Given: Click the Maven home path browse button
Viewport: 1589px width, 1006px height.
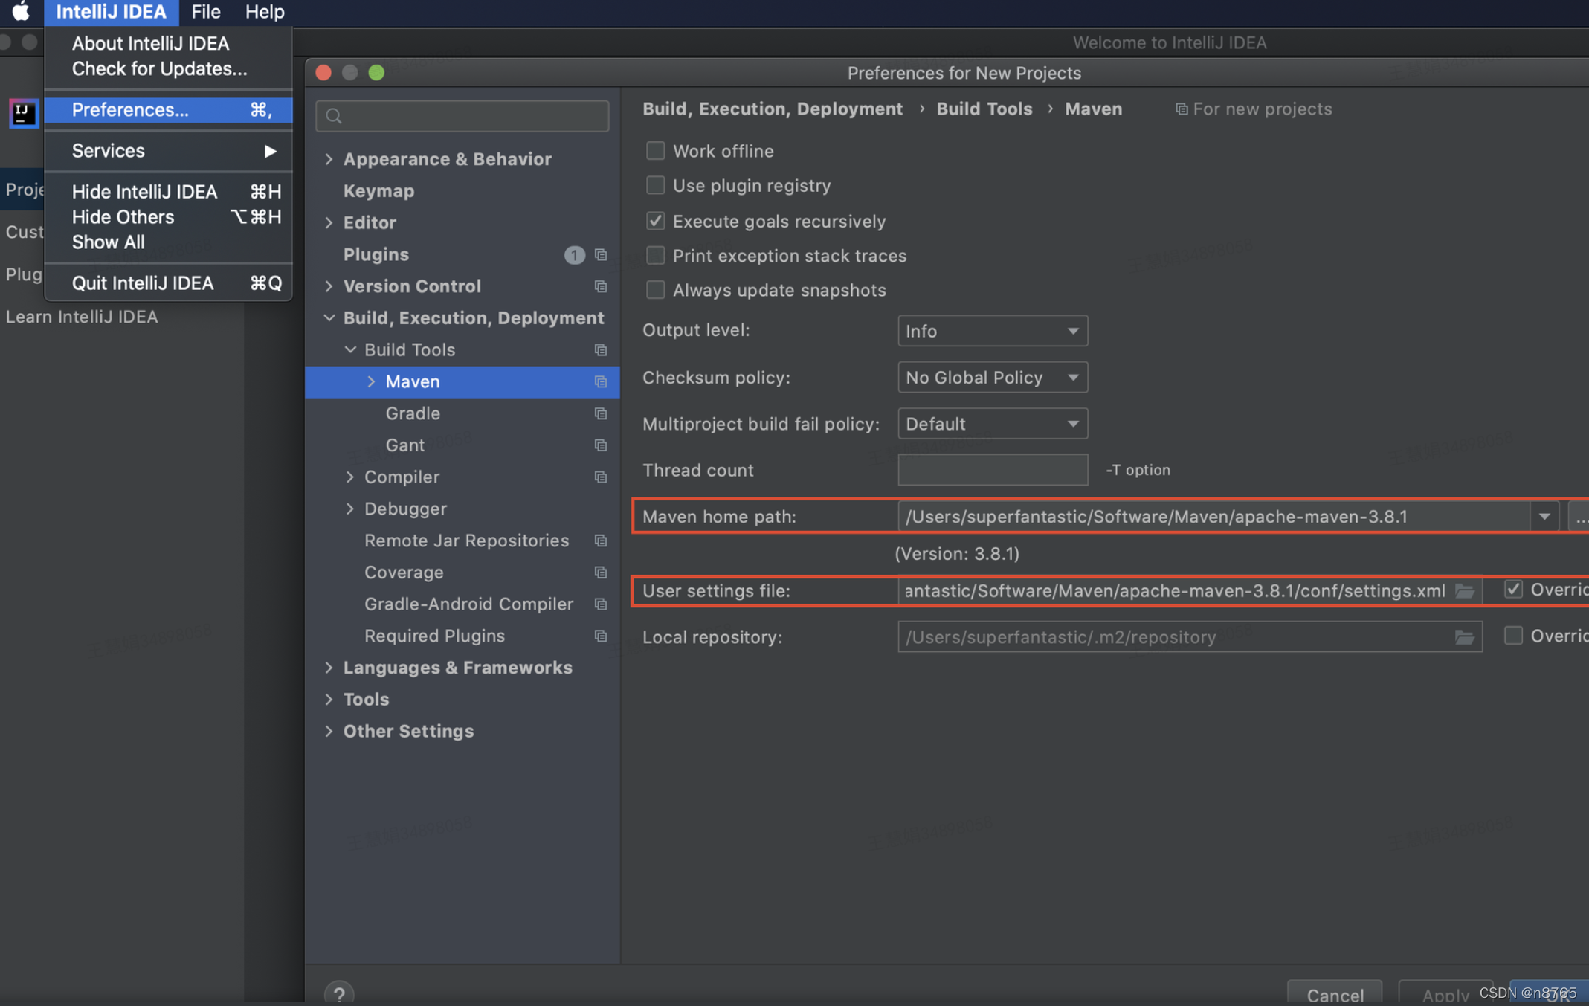Looking at the screenshot, I should pos(1579,517).
